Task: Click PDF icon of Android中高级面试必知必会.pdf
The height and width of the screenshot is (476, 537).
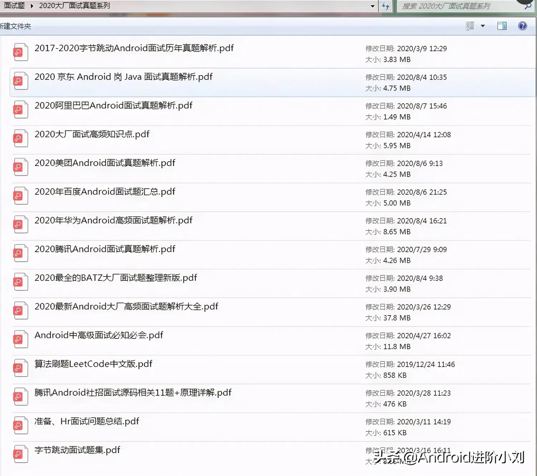Action: (20, 339)
